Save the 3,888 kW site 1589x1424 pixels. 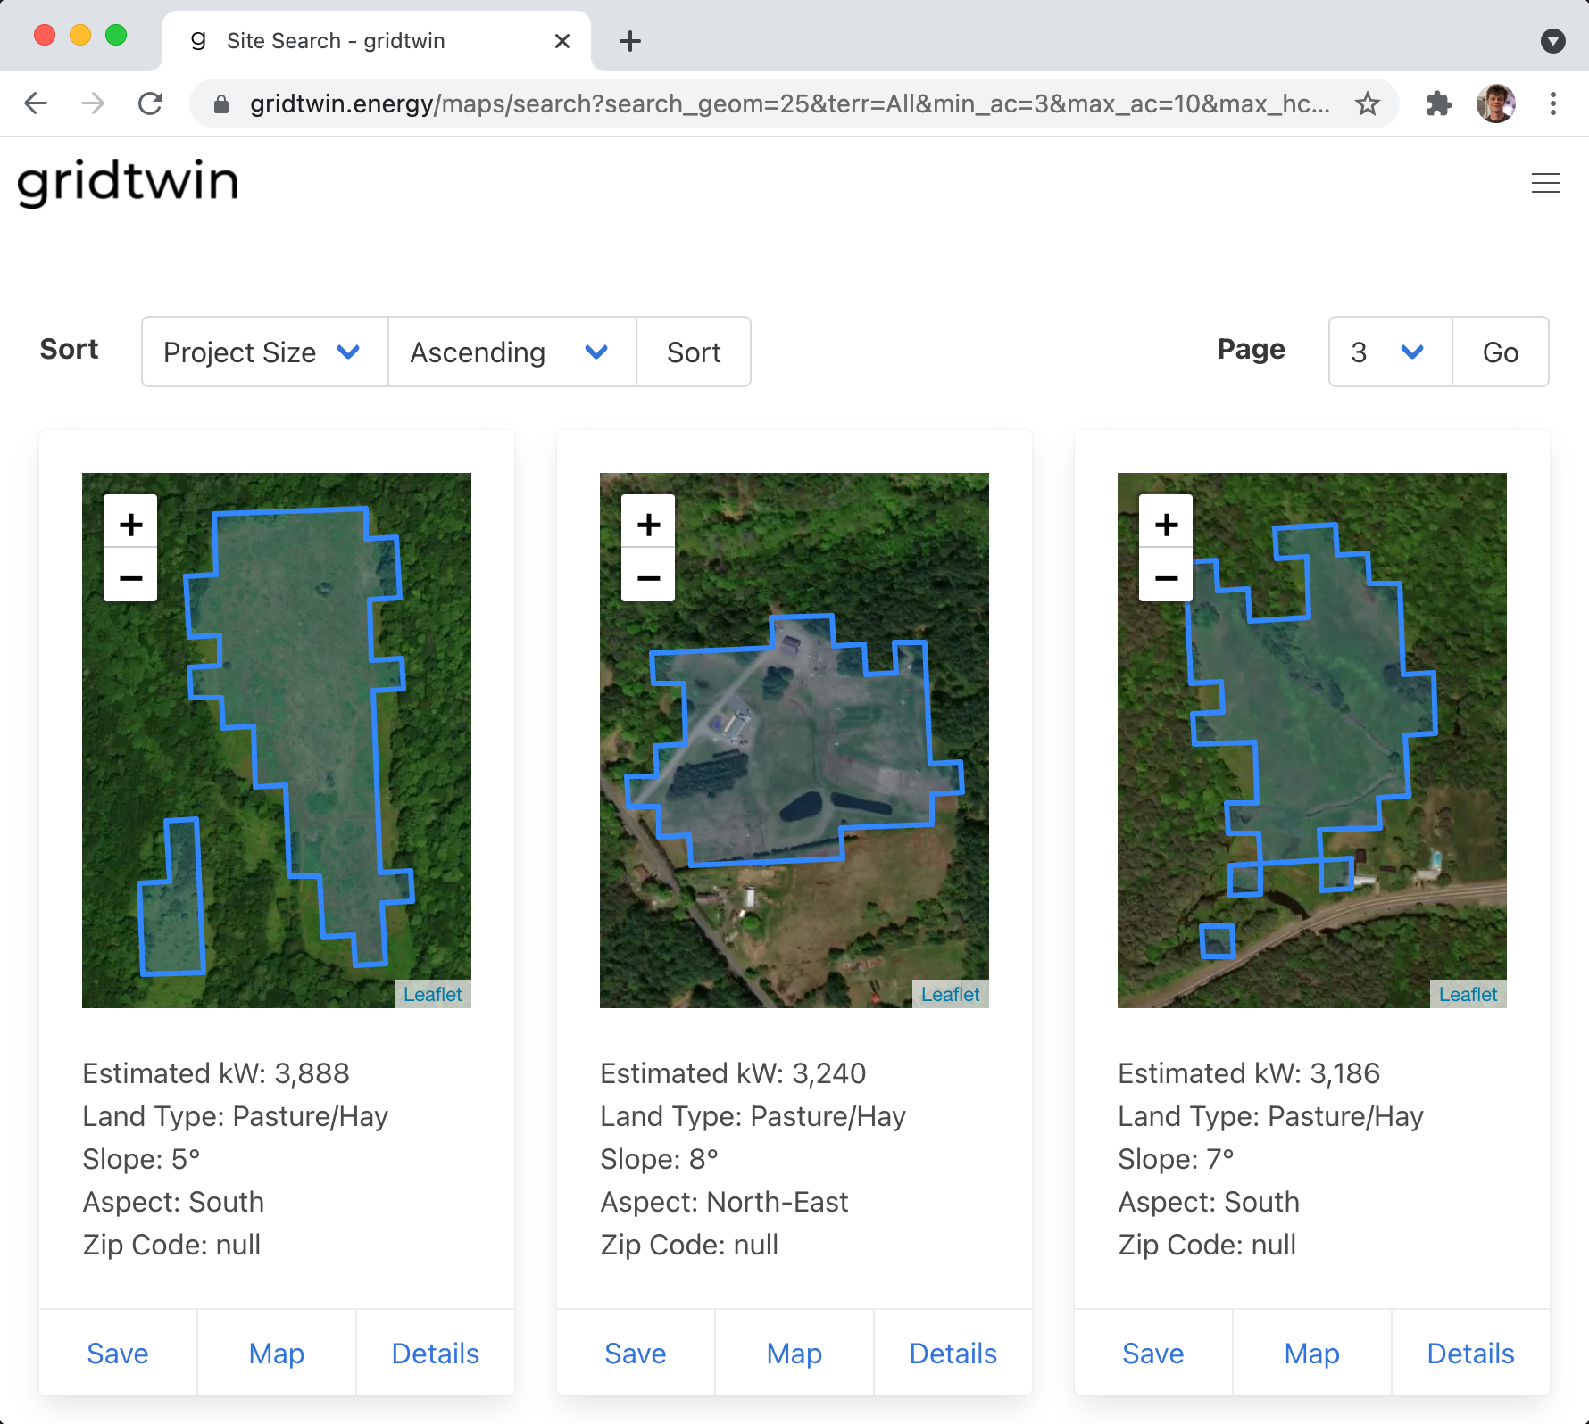(117, 1353)
